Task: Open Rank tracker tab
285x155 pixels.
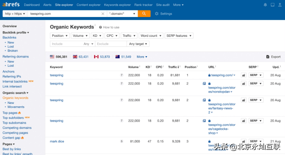Action: tap(144, 5)
